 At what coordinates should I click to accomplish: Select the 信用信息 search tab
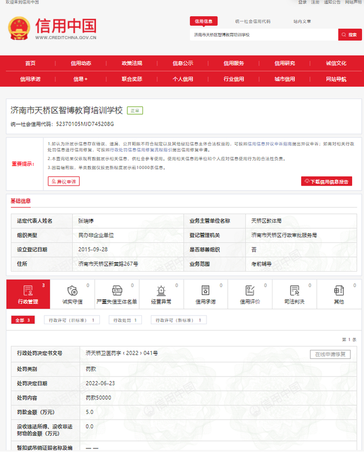pos(203,21)
